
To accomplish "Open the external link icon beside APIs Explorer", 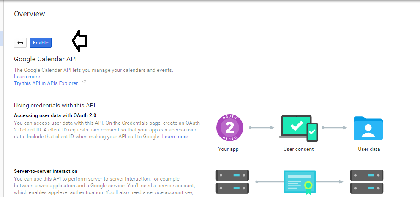I will [84, 83].
